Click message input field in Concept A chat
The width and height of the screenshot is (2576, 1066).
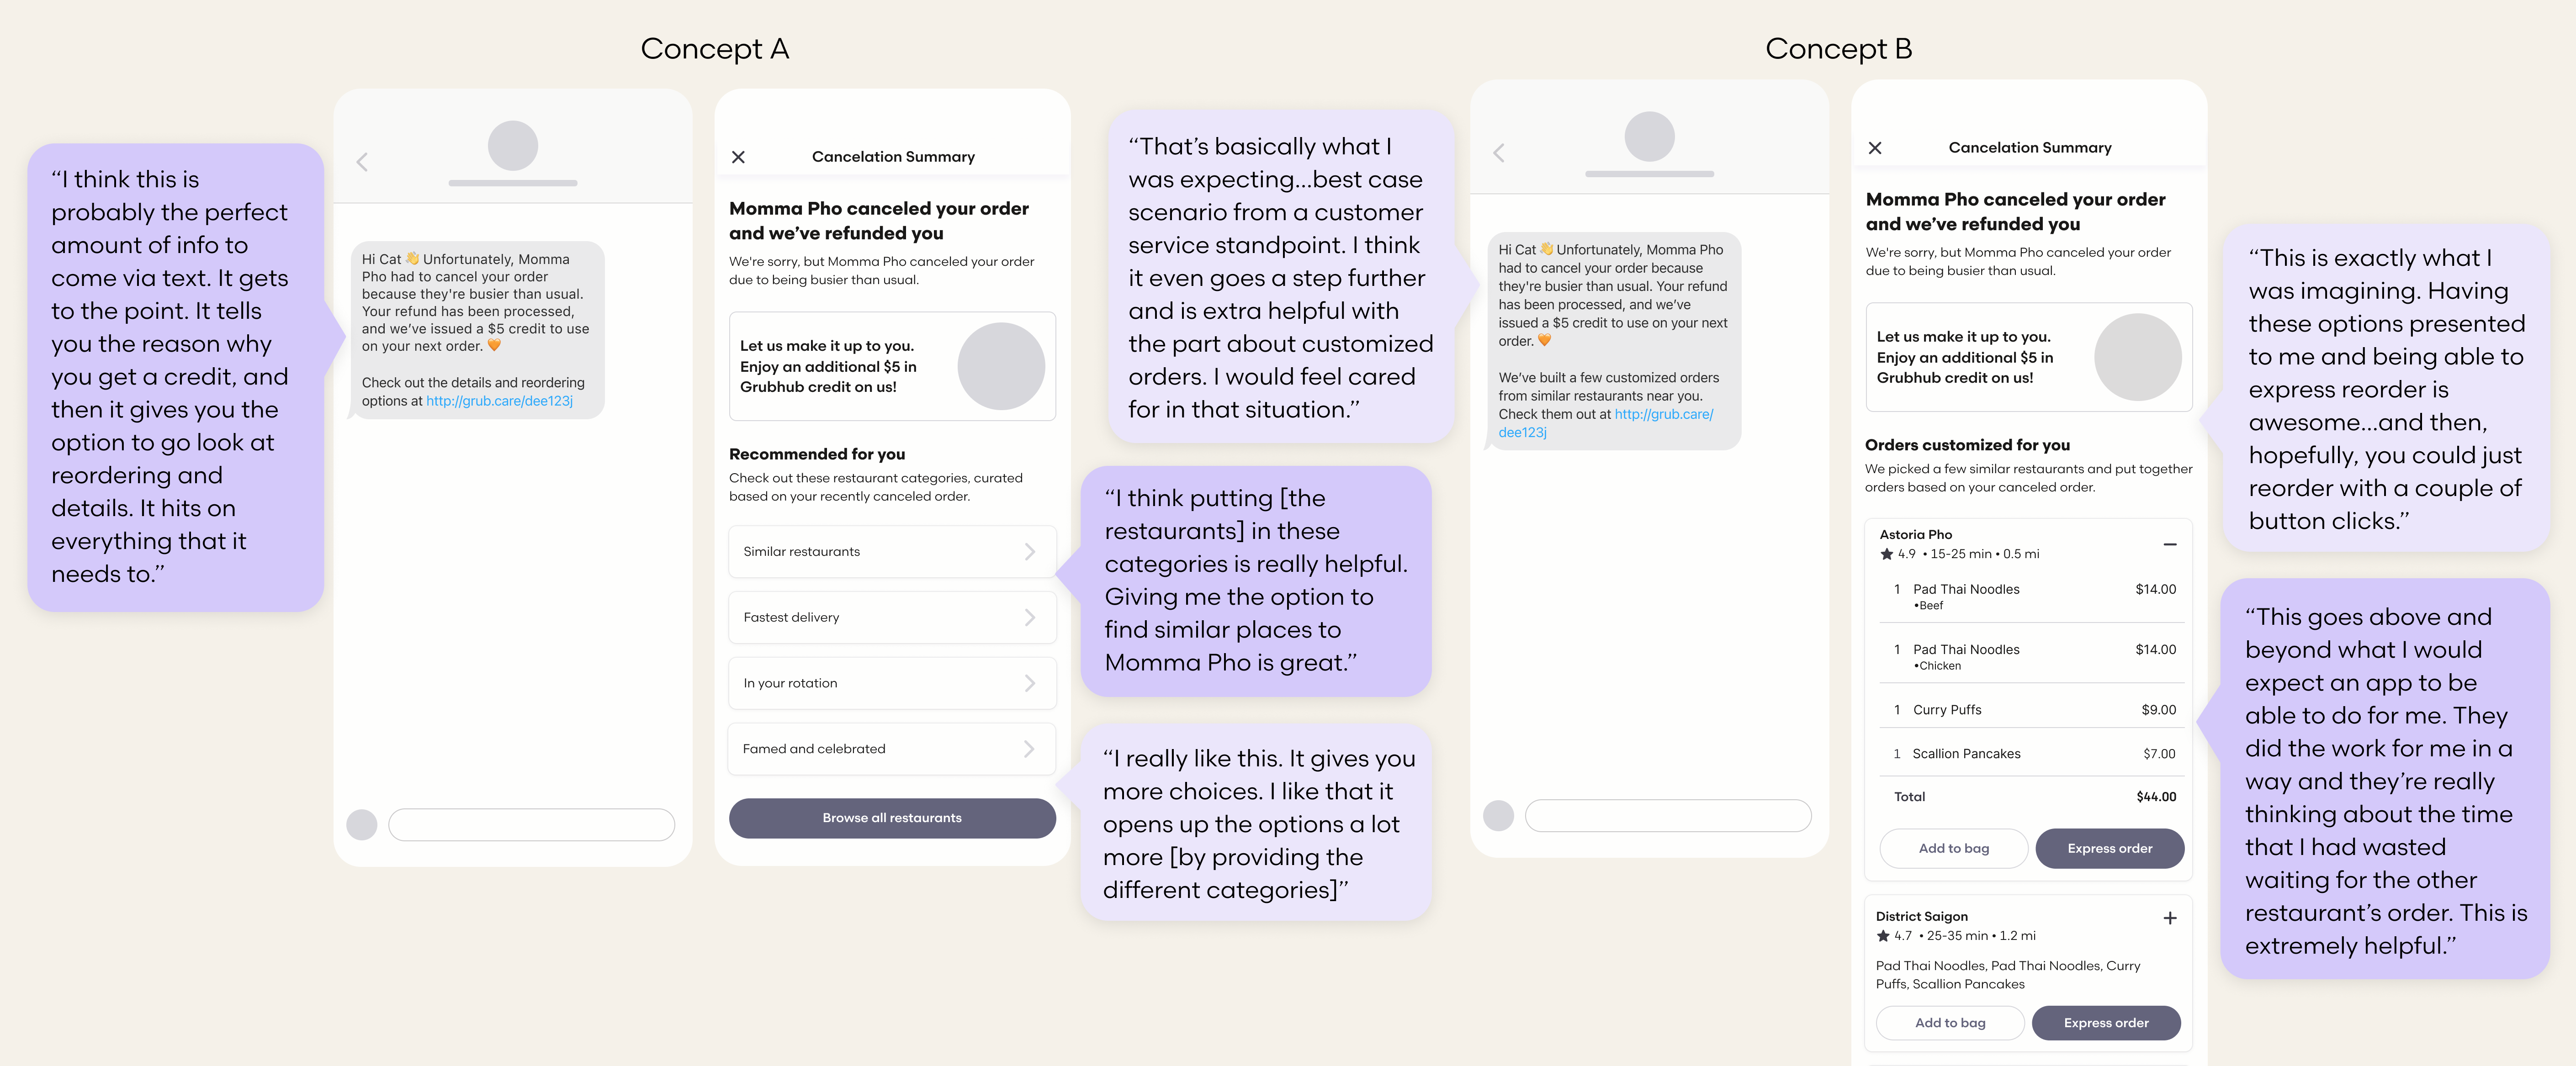(x=531, y=825)
